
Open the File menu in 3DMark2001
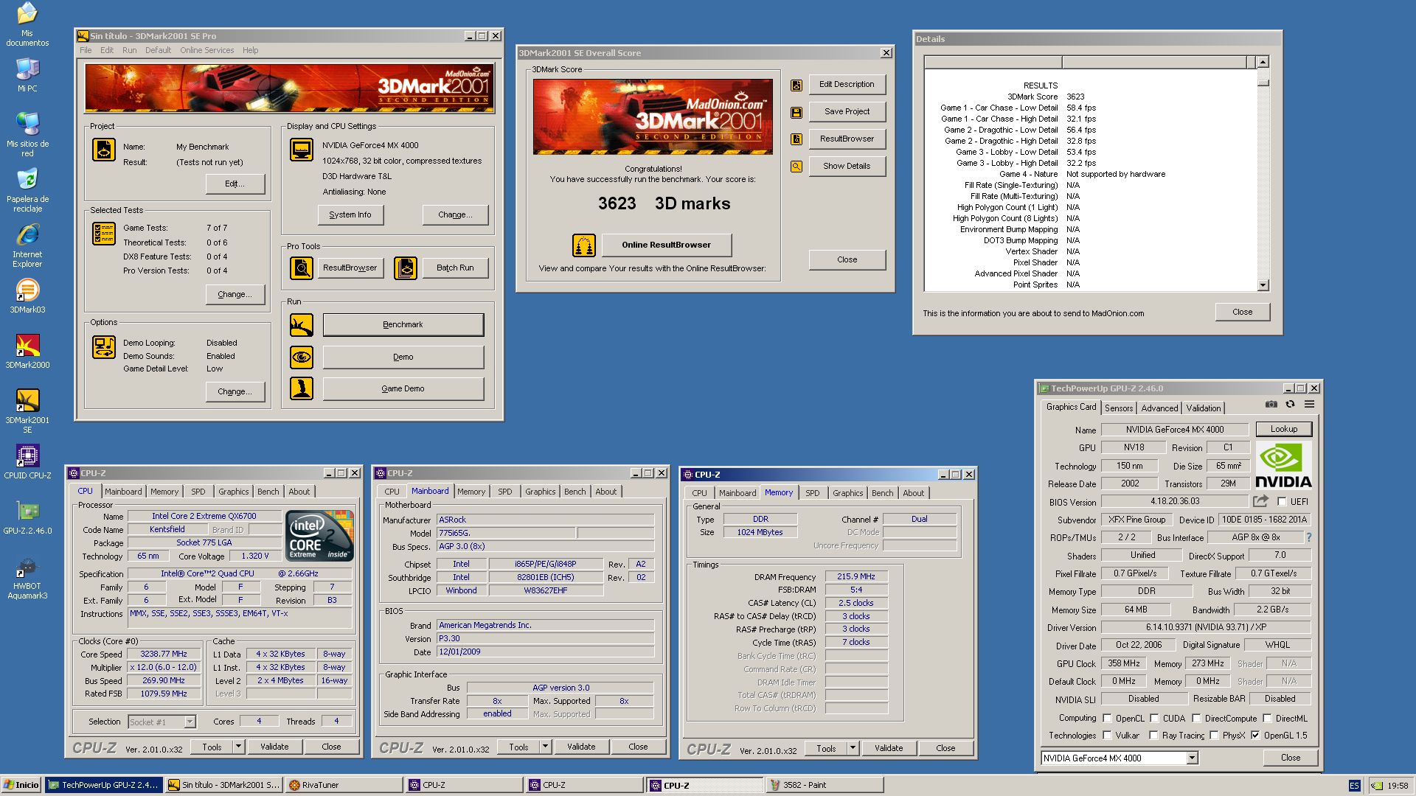point(86,50)
